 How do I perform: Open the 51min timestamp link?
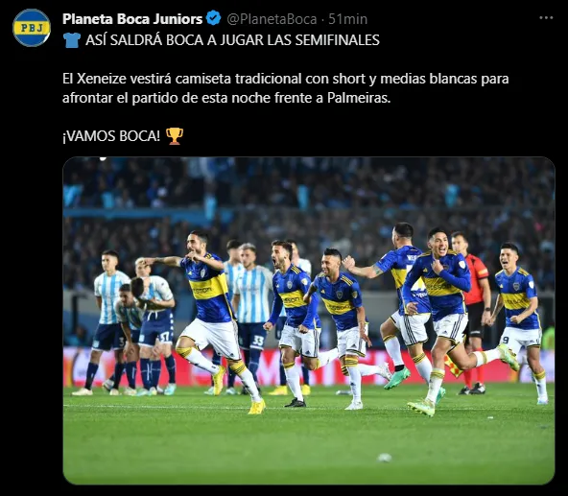pos(347,19)
